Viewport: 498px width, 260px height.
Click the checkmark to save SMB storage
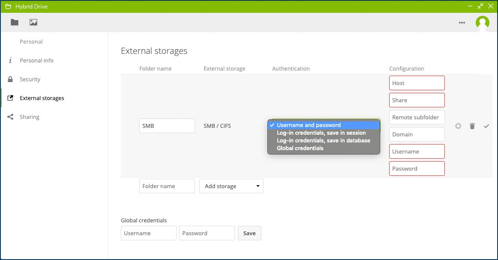click(x=486, y=126)
